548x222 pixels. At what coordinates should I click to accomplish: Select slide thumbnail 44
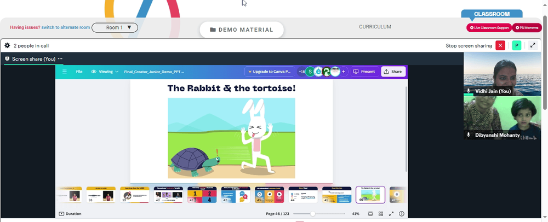pyautogui.click(x=303, y=195)
